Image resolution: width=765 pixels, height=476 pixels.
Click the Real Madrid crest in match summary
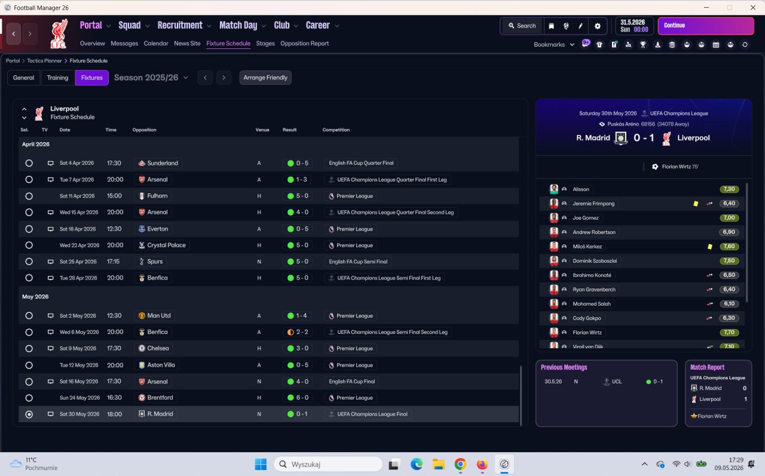622,138
